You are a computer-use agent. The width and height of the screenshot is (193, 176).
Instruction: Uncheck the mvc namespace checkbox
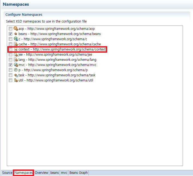click(x=10, y=65)
